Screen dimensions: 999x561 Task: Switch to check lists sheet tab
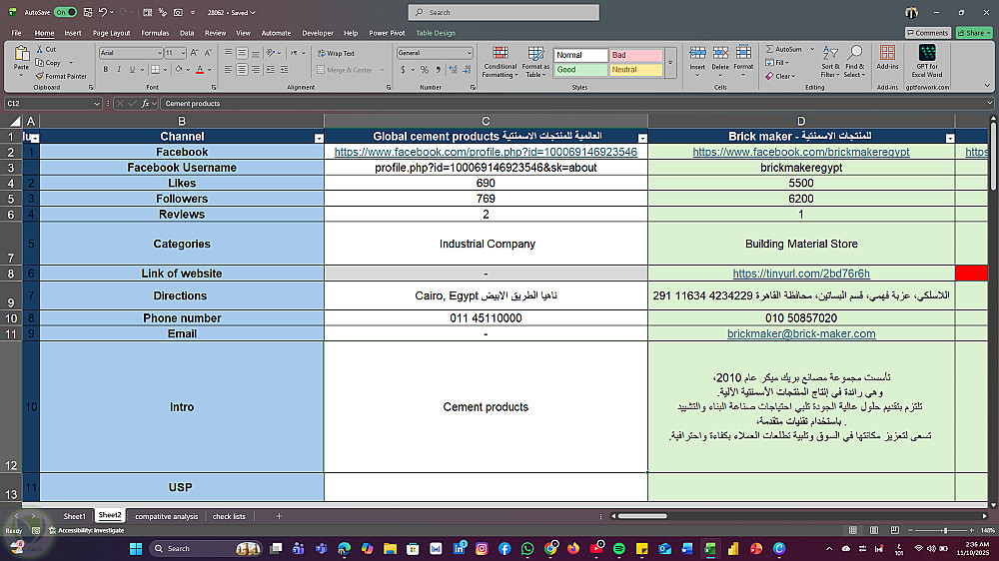229,516
